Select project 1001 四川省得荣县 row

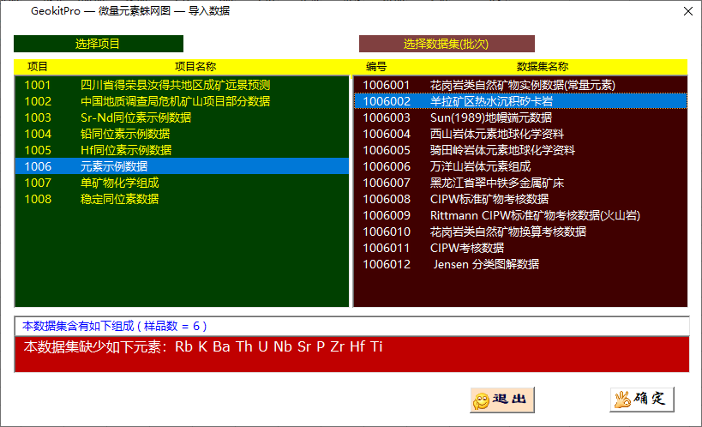175,85
